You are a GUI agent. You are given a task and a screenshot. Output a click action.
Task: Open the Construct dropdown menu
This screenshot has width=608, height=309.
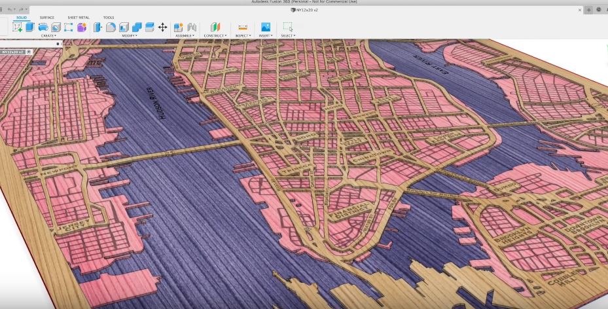[x=215, y=35]
